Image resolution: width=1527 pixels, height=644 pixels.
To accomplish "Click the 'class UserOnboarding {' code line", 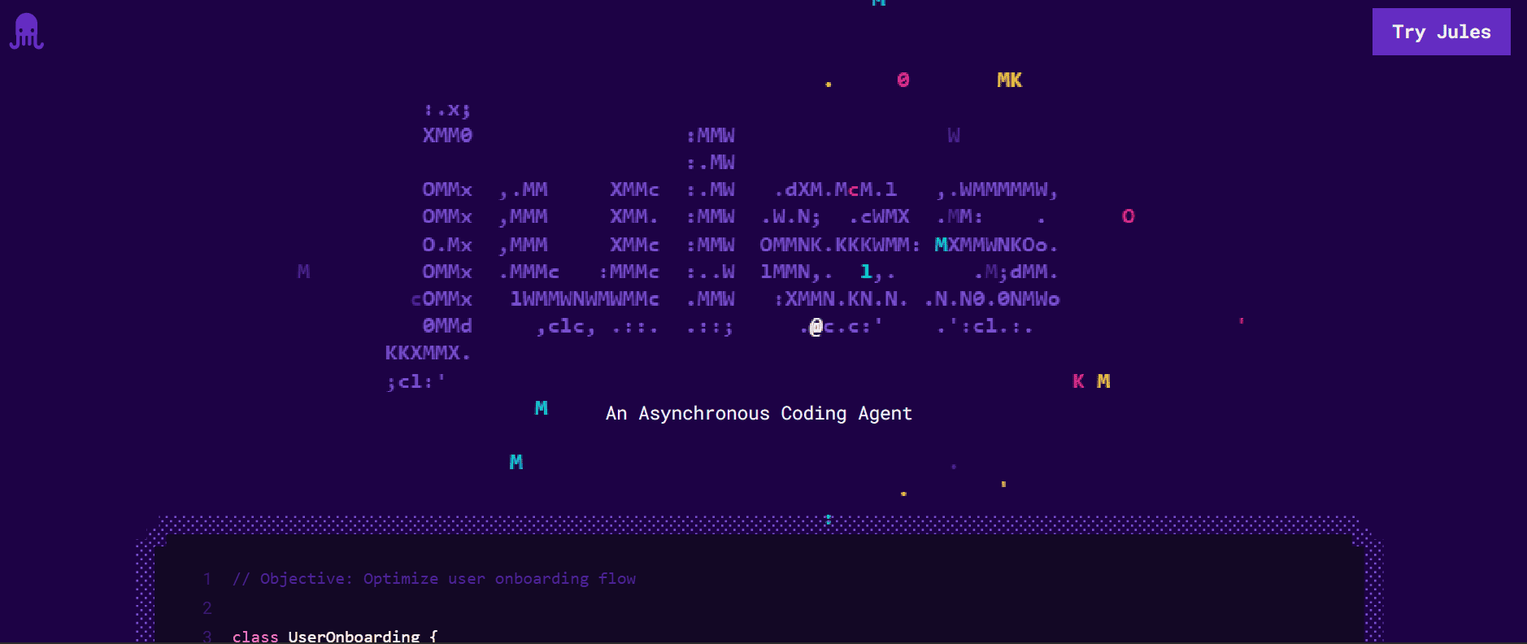I will pos(335,636).
